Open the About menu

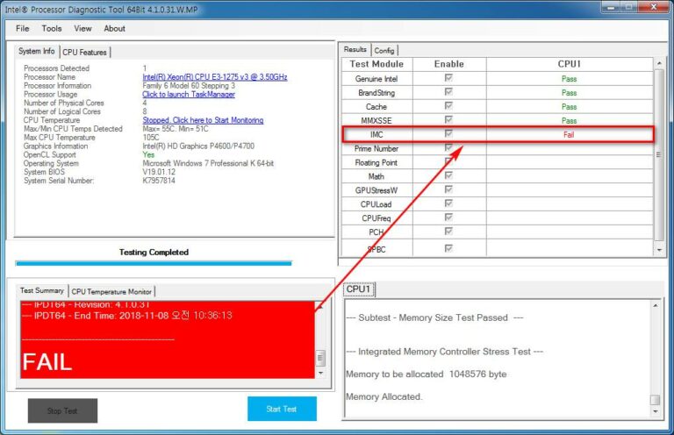[114, 28]
